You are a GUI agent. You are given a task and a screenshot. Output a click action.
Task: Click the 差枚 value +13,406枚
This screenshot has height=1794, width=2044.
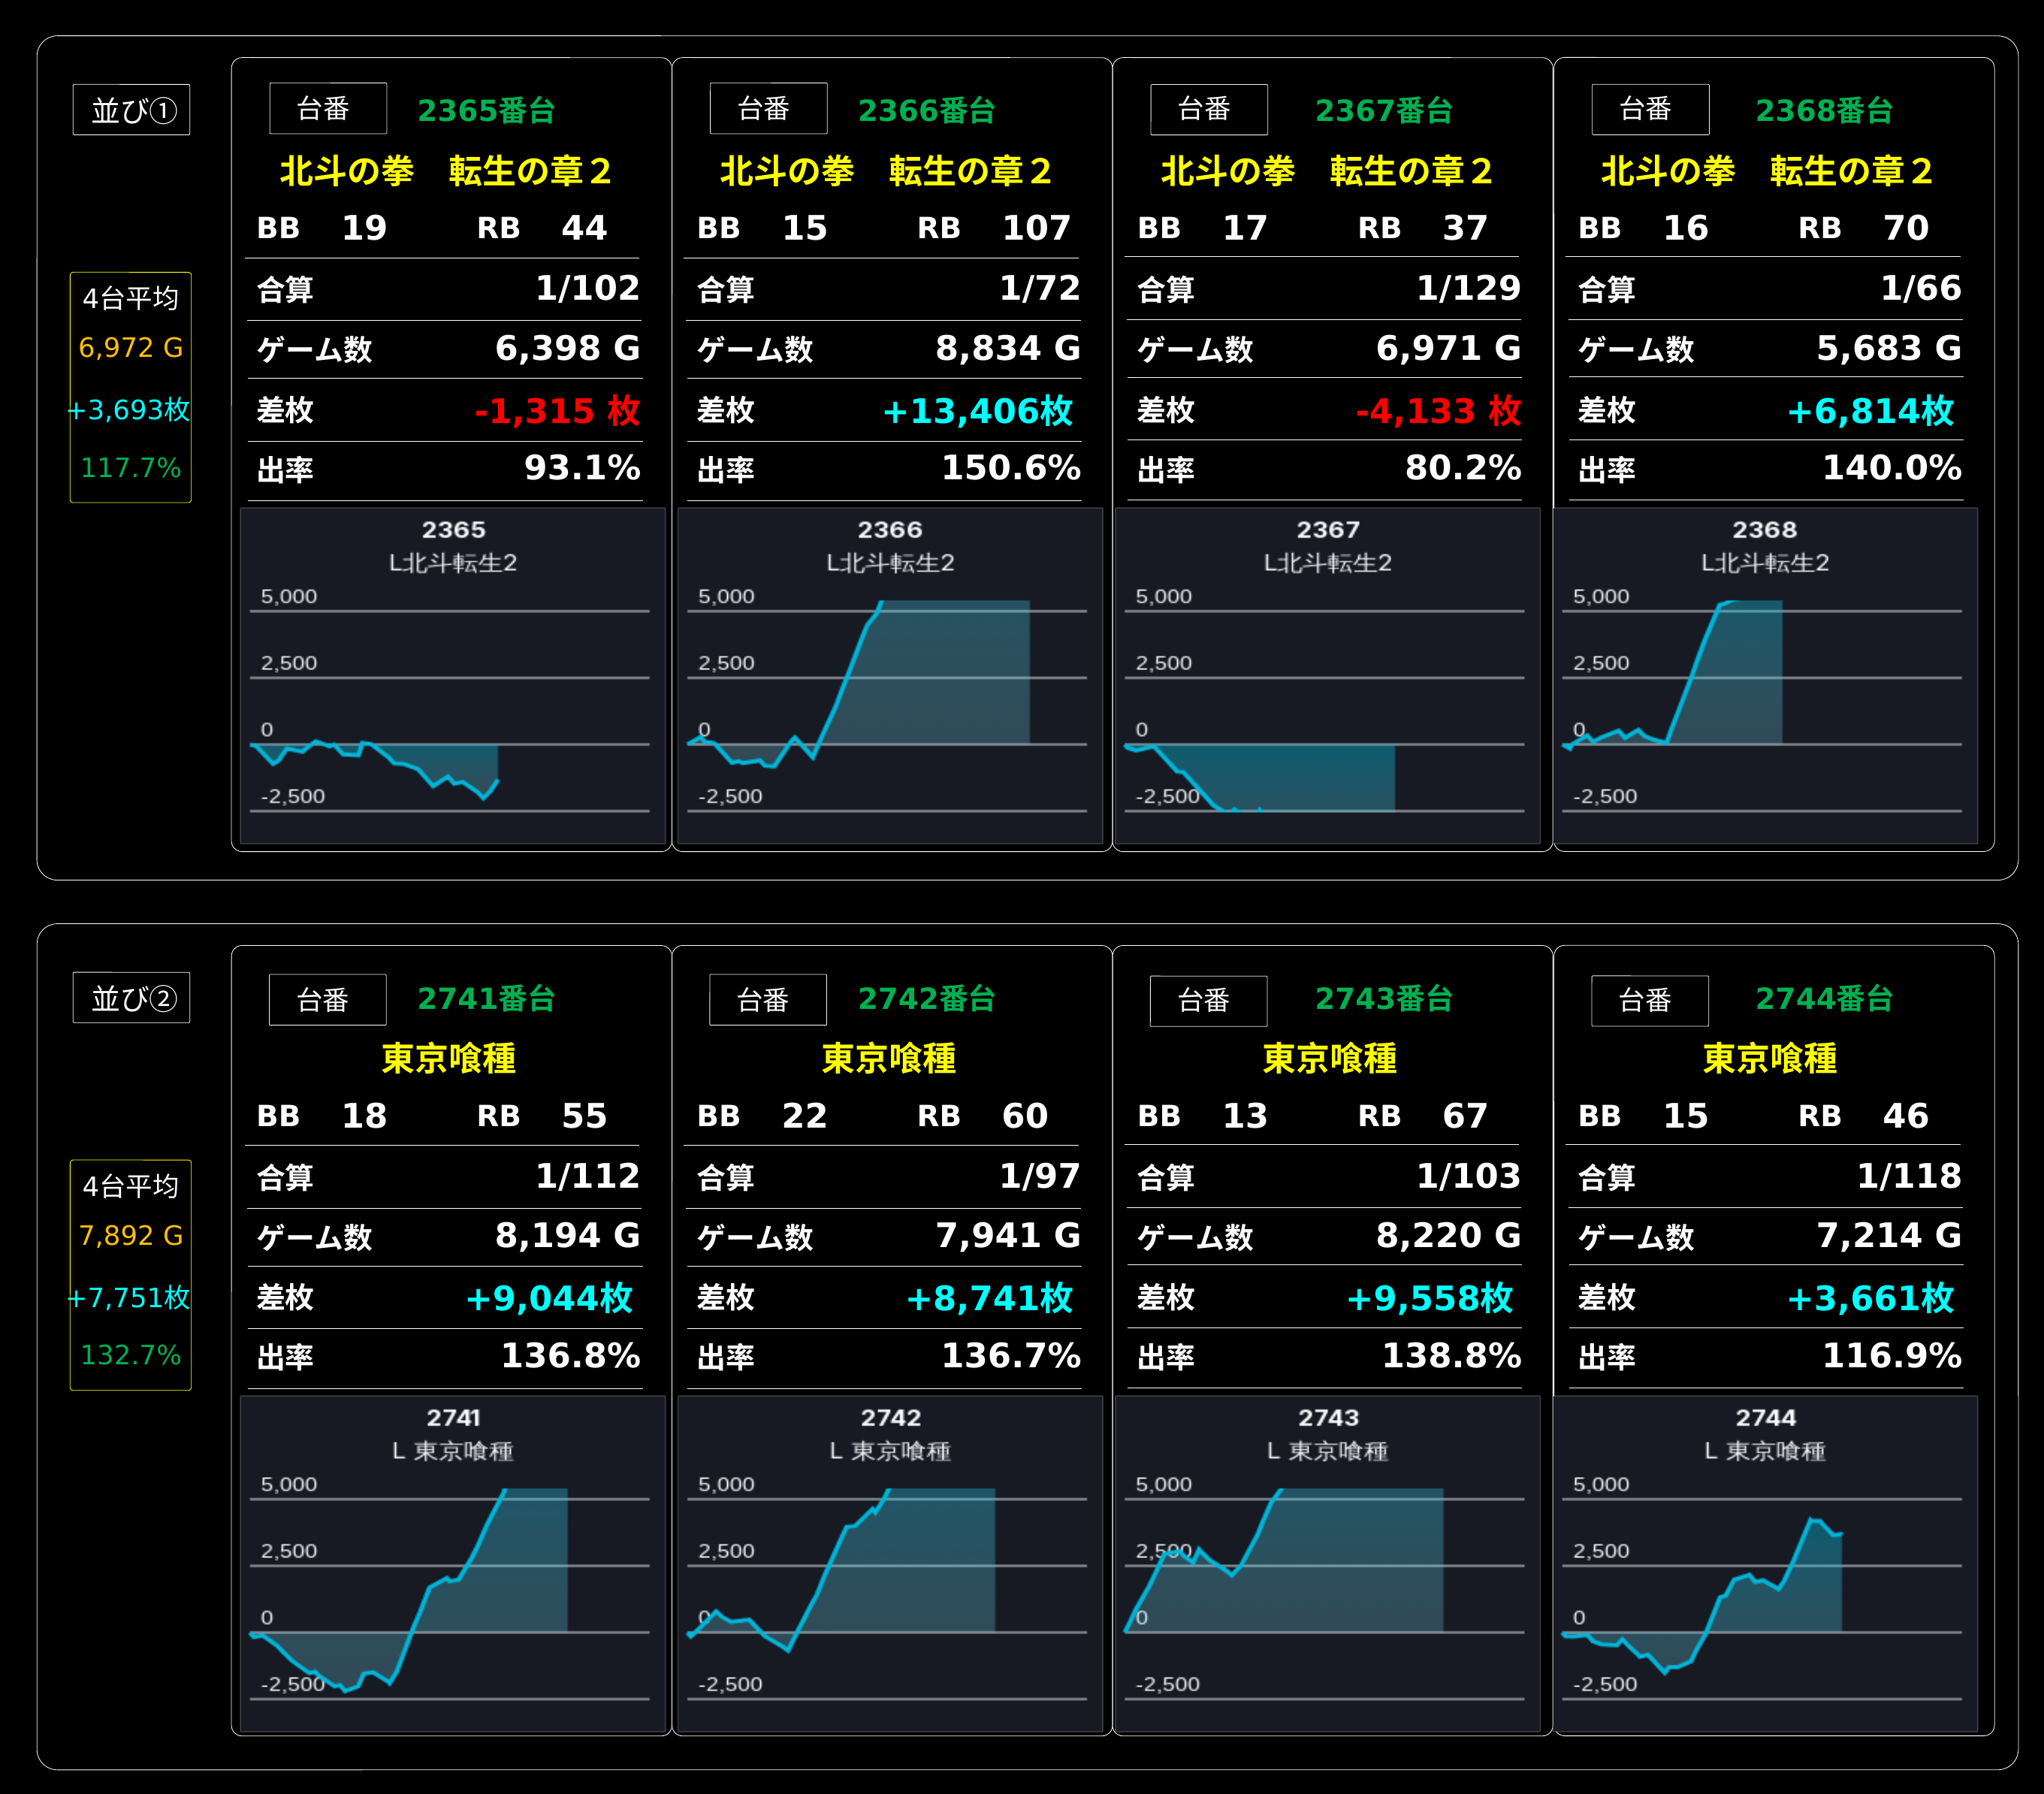(x=977, y=410)
